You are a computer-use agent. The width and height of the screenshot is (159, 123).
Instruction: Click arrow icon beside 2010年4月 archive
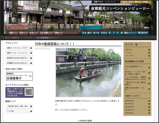tap(149, 101)
